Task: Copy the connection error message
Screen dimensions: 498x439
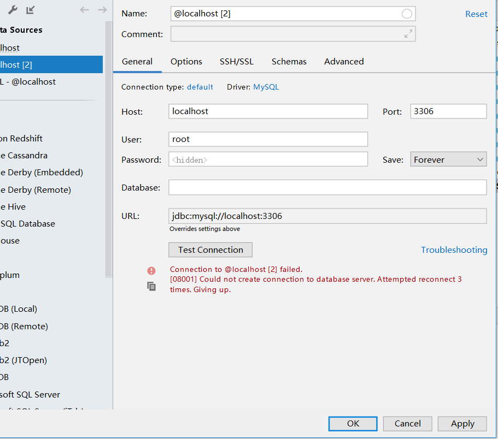Action: pyautogui.click(x=151, y=286)
